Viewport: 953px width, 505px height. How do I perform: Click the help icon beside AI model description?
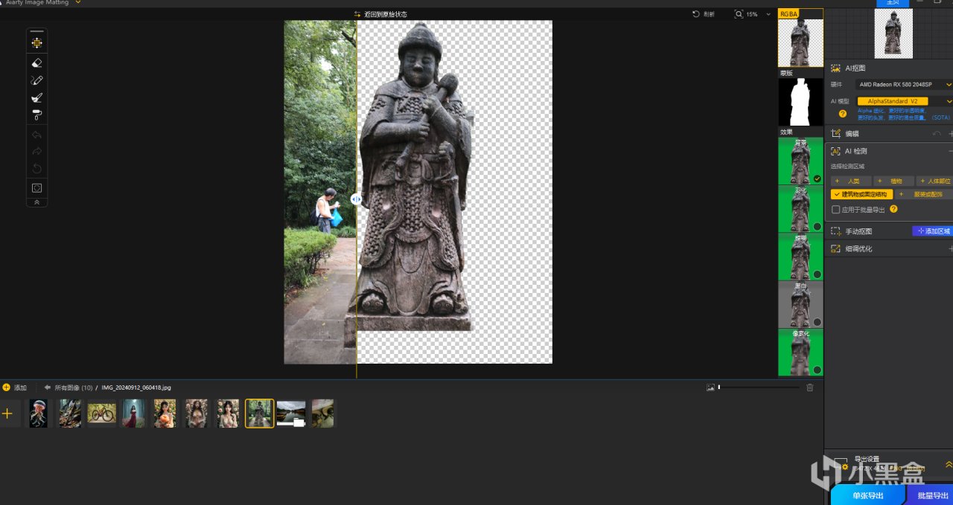[x=843, y=114]
